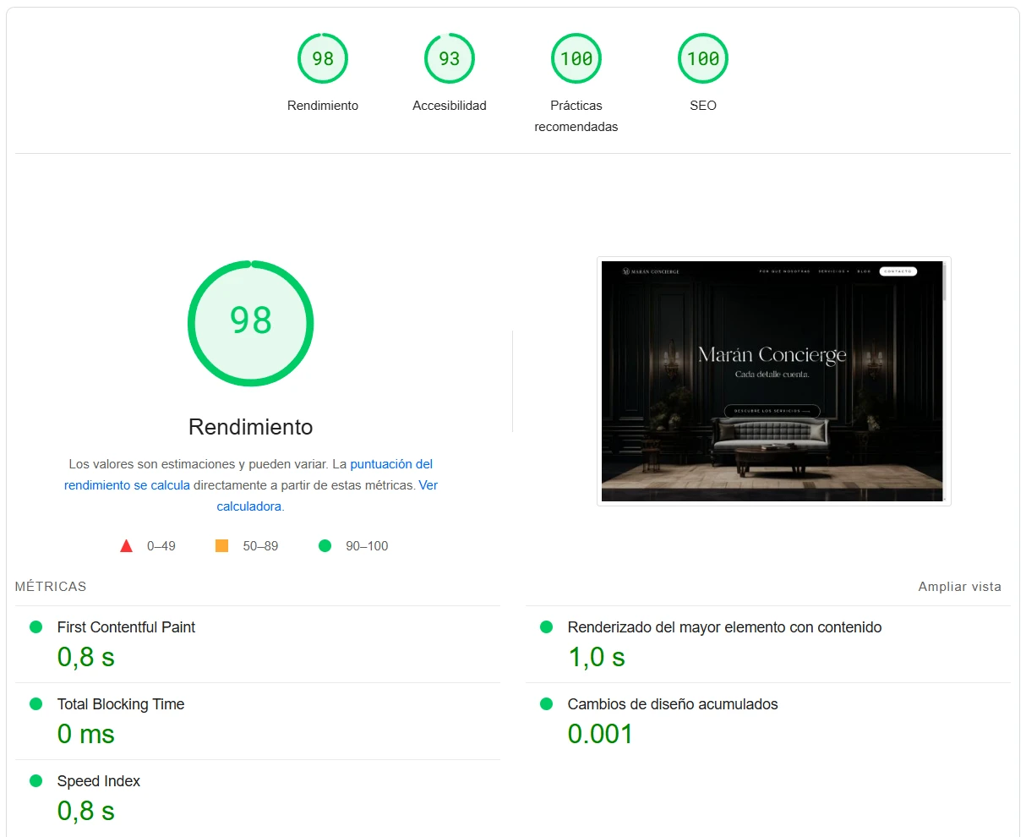Click the green circle 90–100 legend icon
Image resolution: width=1026 pixels, height=837 pixels.
tap(325, 546)
